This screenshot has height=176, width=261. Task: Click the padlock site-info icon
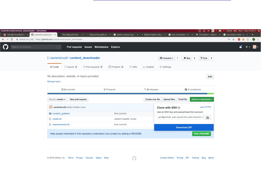[x=17, y=40]
